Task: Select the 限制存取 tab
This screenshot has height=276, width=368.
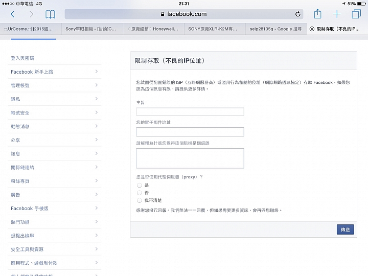Action: click(337, 29)
